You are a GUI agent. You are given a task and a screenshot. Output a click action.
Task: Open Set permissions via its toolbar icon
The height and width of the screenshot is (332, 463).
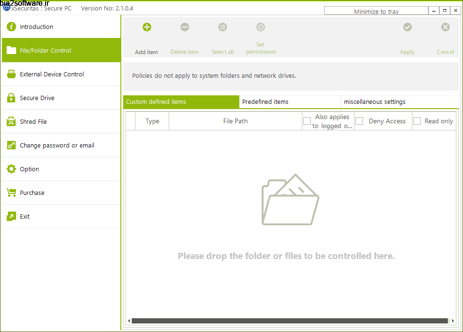(x=260, y=27)
